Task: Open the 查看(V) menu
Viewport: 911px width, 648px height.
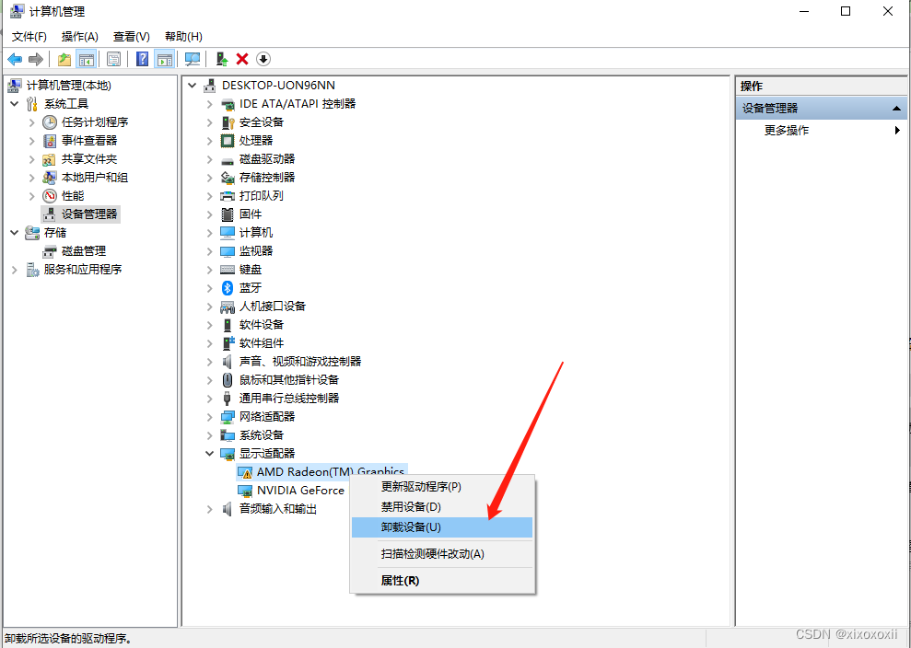Action: click(x=132, y=37)
